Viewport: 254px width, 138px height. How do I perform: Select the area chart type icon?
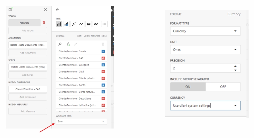click(89, 24)
